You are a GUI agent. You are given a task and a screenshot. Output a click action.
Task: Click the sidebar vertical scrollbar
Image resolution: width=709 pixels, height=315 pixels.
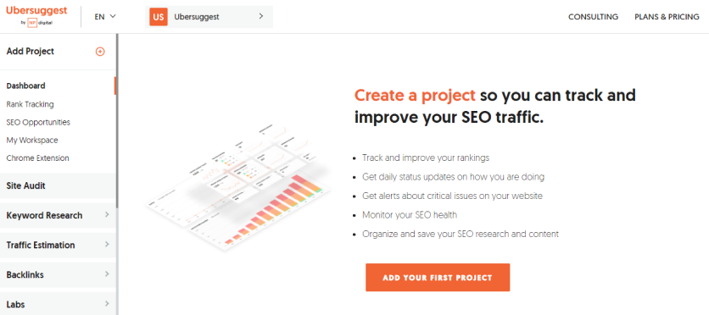tap(117, 121)
